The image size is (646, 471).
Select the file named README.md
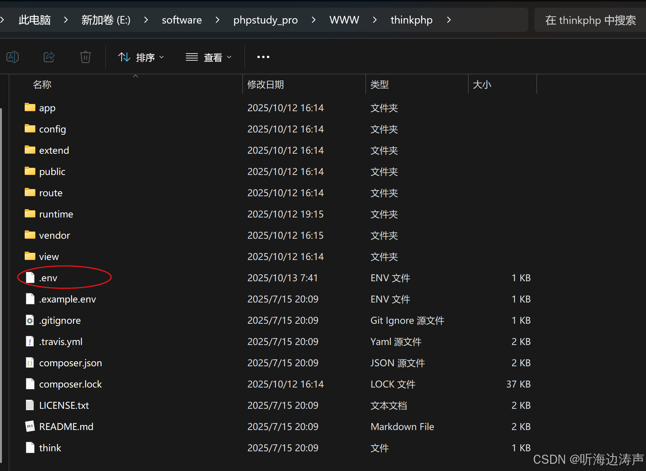coord(66,427)
